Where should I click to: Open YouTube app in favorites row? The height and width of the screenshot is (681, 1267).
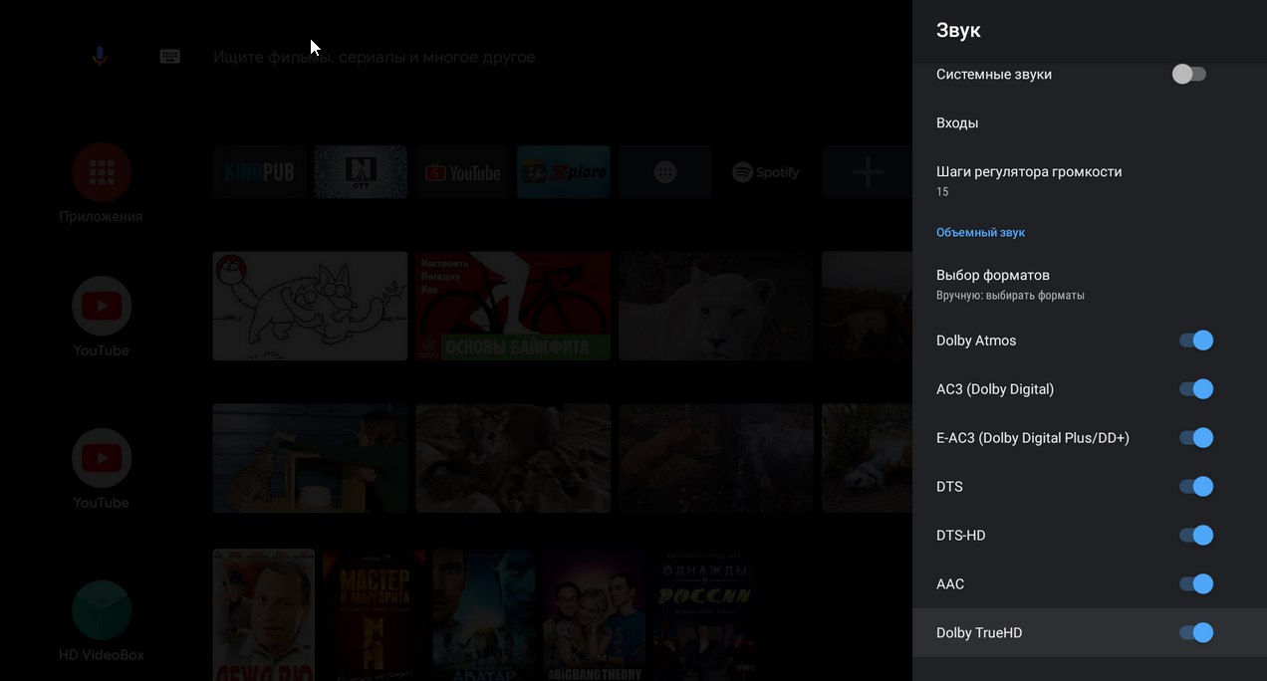(462, 172)
